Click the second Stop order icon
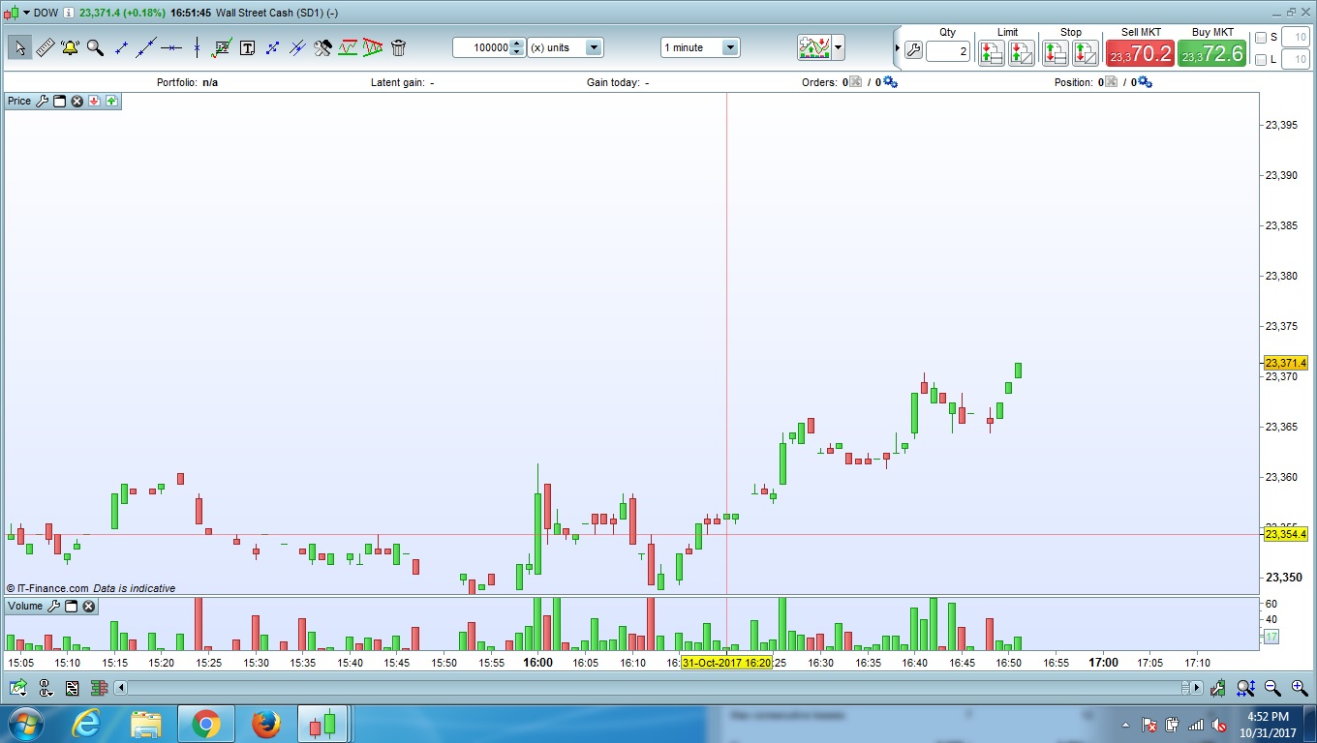The image size is (1317, 743). pyautogui.click(x=1086, y=52)
